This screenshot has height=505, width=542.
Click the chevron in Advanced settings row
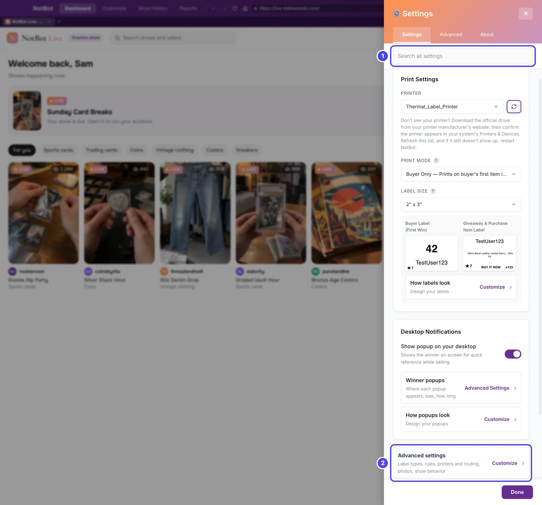[x=523, y=463]
